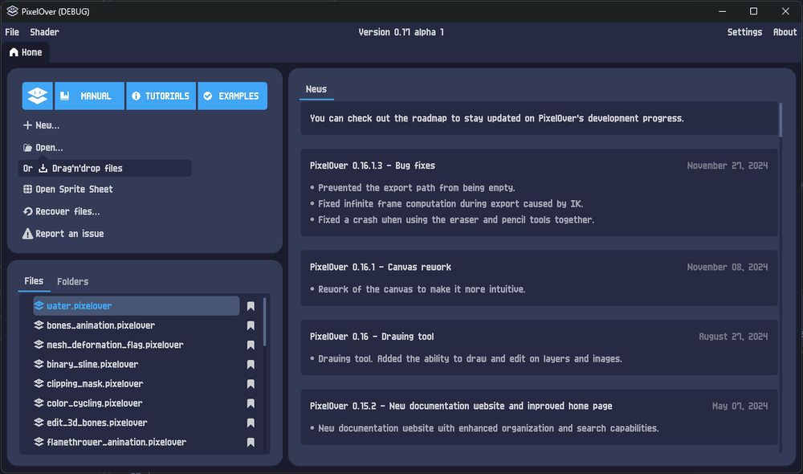
Task: Select the Home tab
Action: tap(26, 52)
